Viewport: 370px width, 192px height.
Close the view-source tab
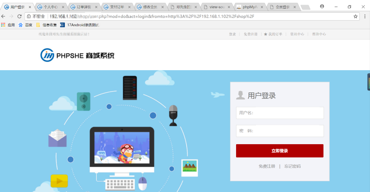(x=229, y=7)
